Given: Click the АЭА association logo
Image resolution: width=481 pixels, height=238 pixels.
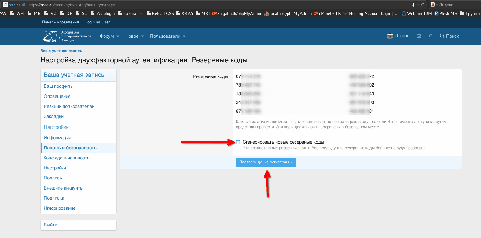Looking at the screenshot, I should point(68,36).
